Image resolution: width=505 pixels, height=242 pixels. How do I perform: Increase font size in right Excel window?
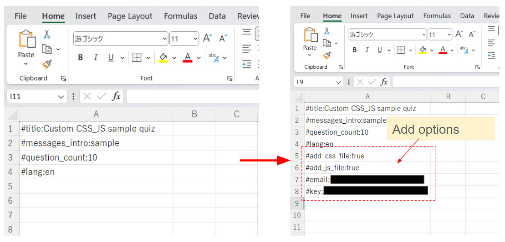tap(459, 34)
